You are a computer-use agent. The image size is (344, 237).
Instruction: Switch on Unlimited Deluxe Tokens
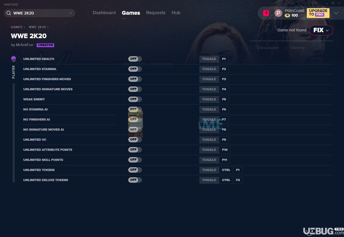pos(135,180)
